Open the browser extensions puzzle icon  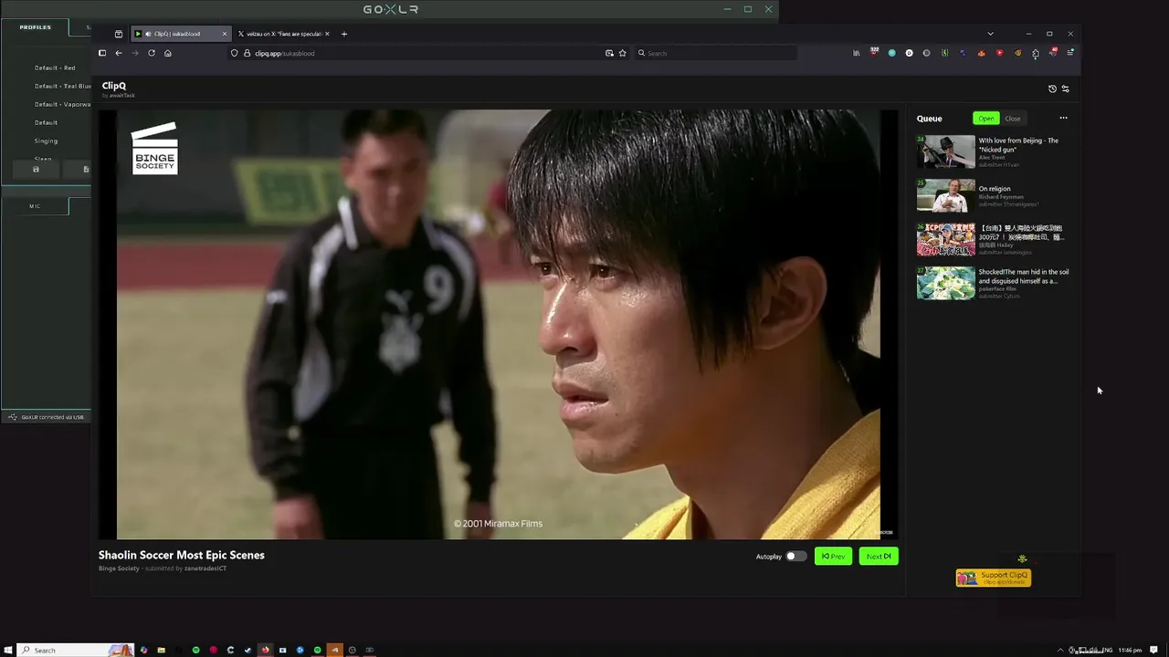(1036, 53)
